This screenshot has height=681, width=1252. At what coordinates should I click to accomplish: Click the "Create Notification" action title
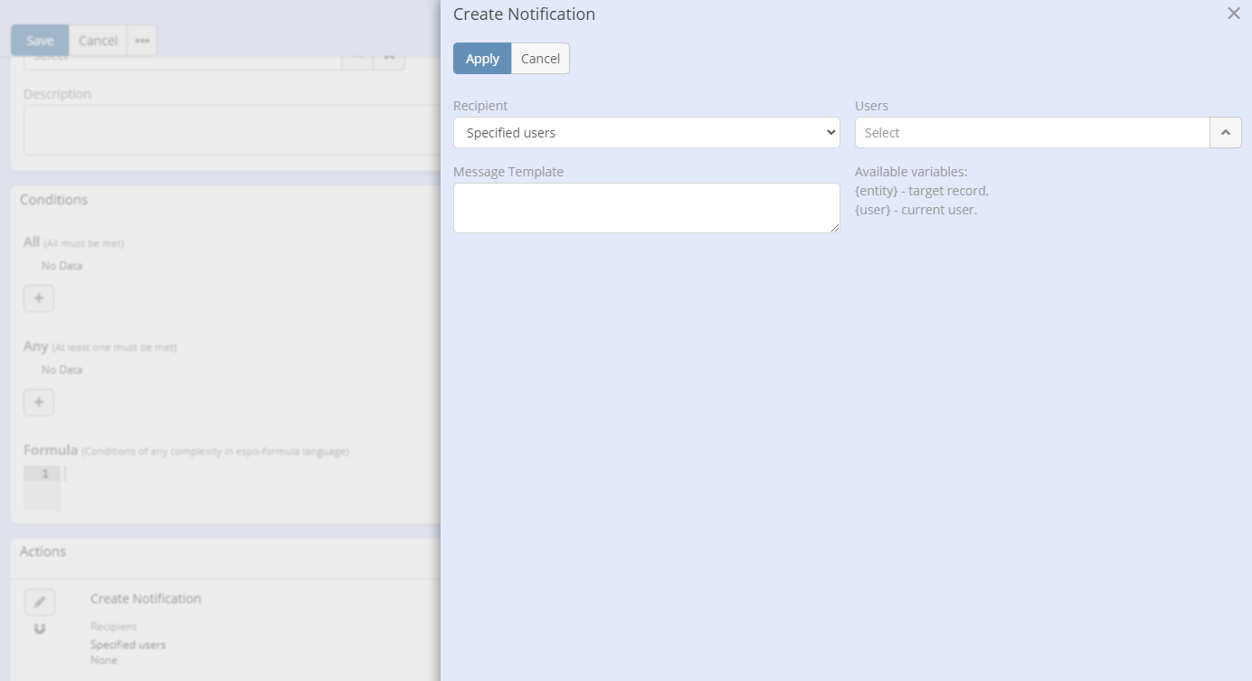click(x=146, y=599)
